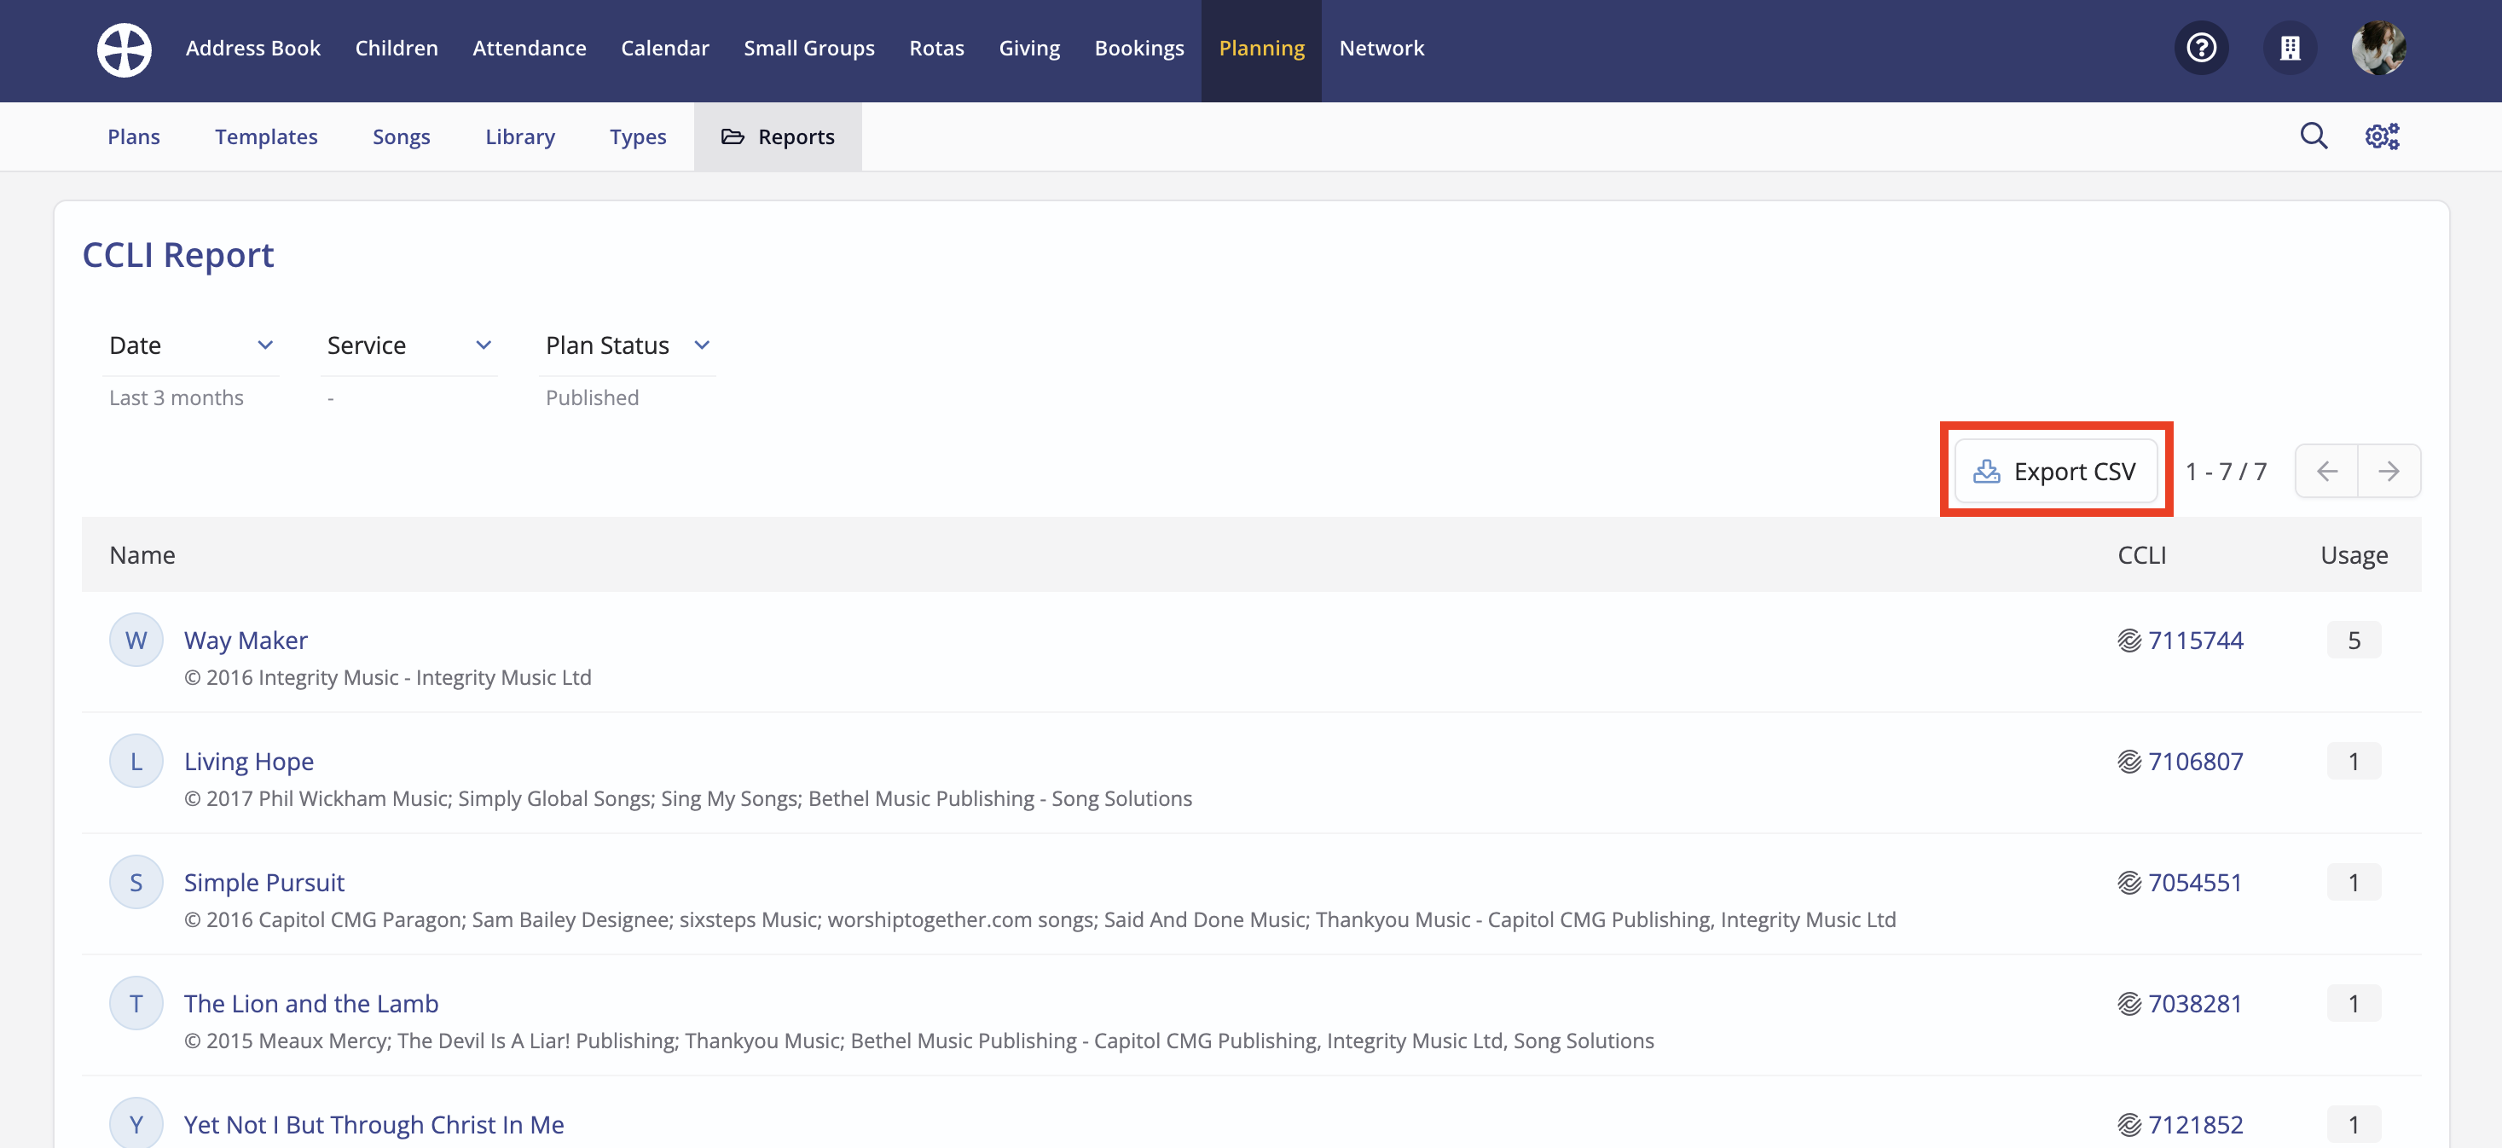The image size is (2502, 1148).
Task: Click the CCLI Report heading
Action: pos(177,254)
